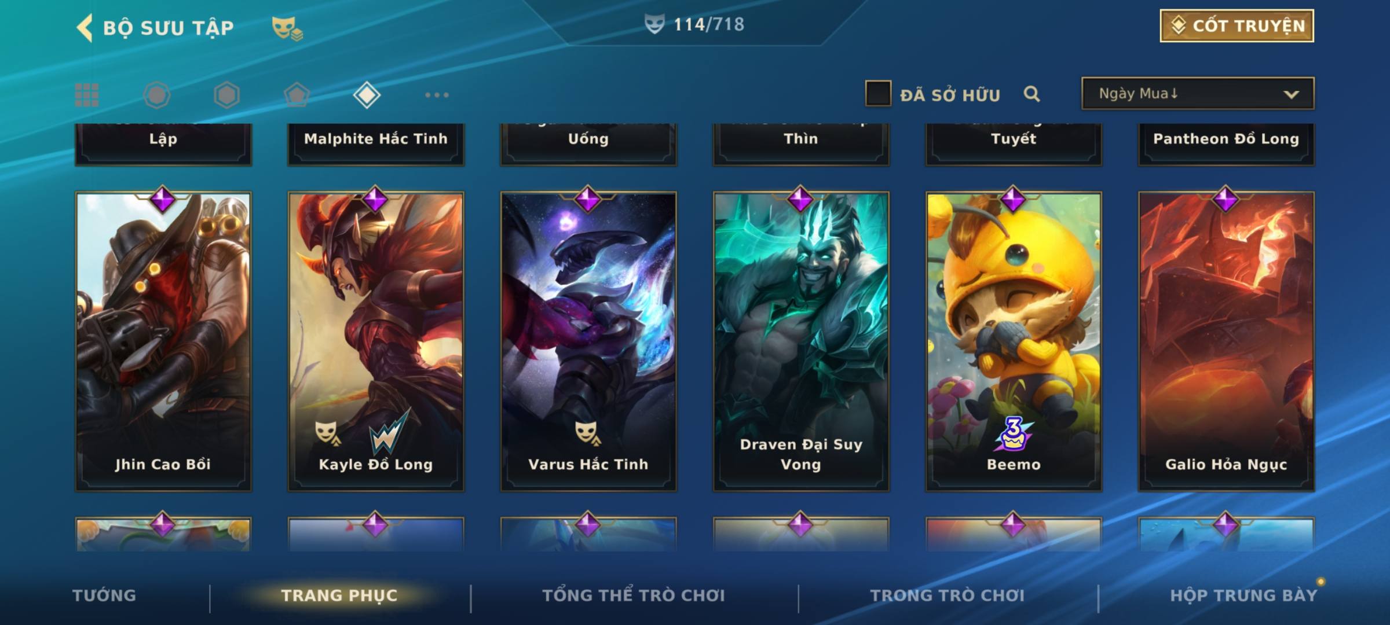Open Draven Đại Suy Vong skin card

point(801,341)
